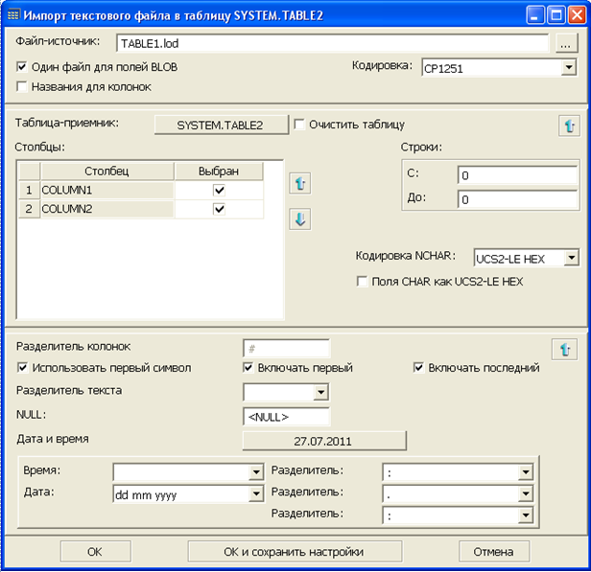Click the SYSTEM.TABLE2 target table button
Viewport: 591px width, 572px height.
221,125
